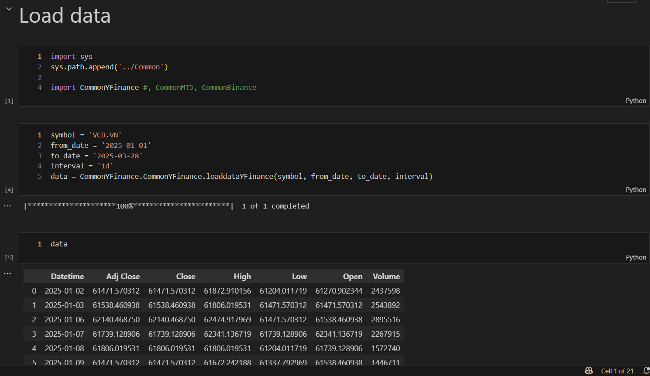
Task: Click the Adj Close column header
Action: point(123,277)
